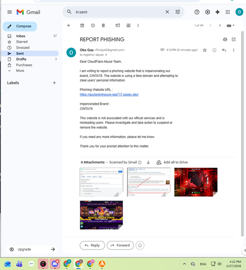Print the REPORT PHISHING email
Image resolution: width=246 pixels, height=270 pixels.
[225, 39]
